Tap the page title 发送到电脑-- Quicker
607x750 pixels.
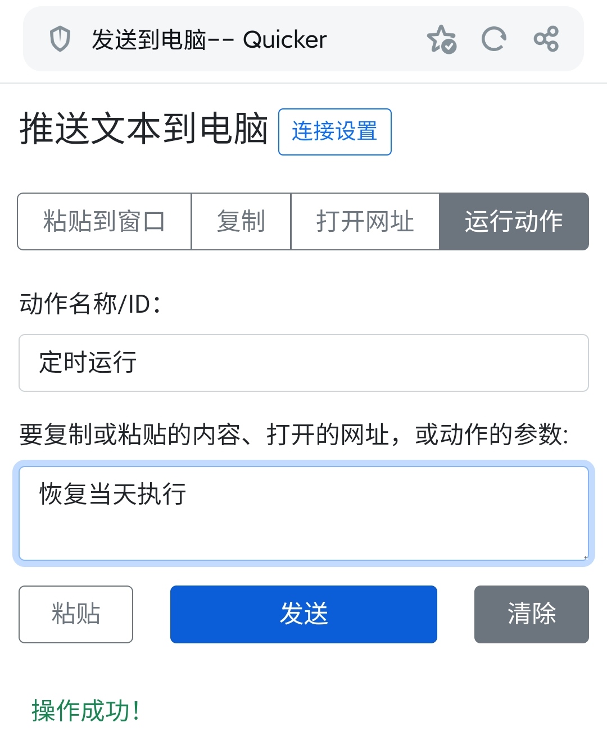(209, 40)
